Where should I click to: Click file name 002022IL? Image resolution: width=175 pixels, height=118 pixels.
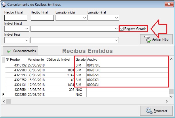tap(94, 75)
